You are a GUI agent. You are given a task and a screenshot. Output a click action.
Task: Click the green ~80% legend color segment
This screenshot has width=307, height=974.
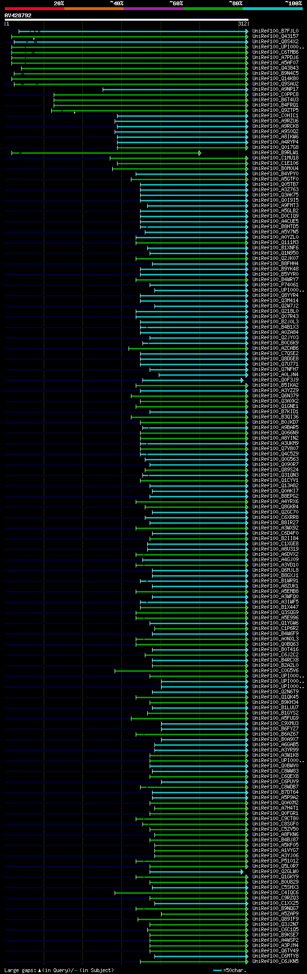coord(213,9)
